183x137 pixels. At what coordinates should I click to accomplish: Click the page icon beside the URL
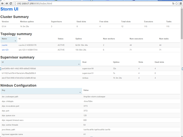[15, 3]
